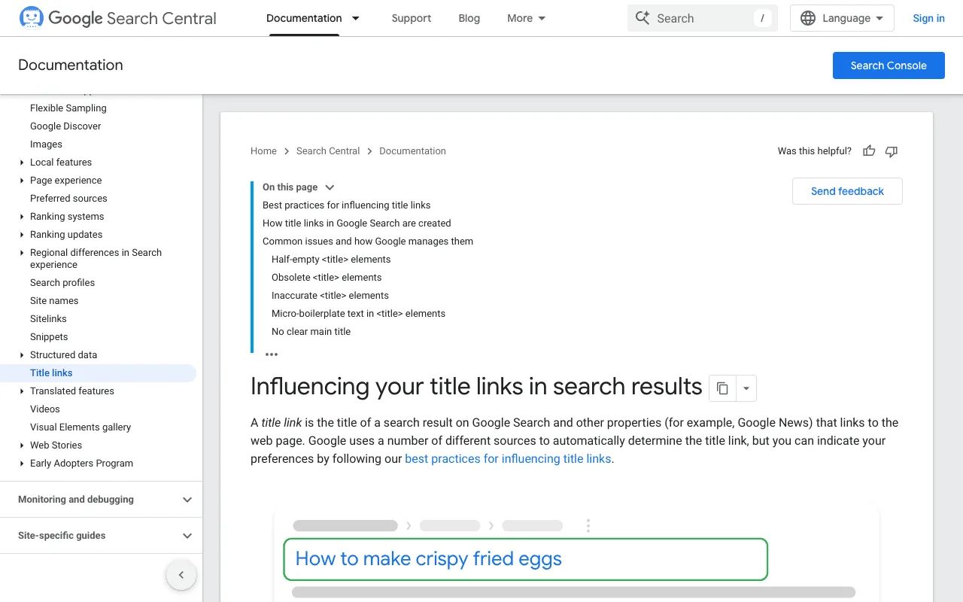Expand the Page experience tree arrow

tap(22, 181)
